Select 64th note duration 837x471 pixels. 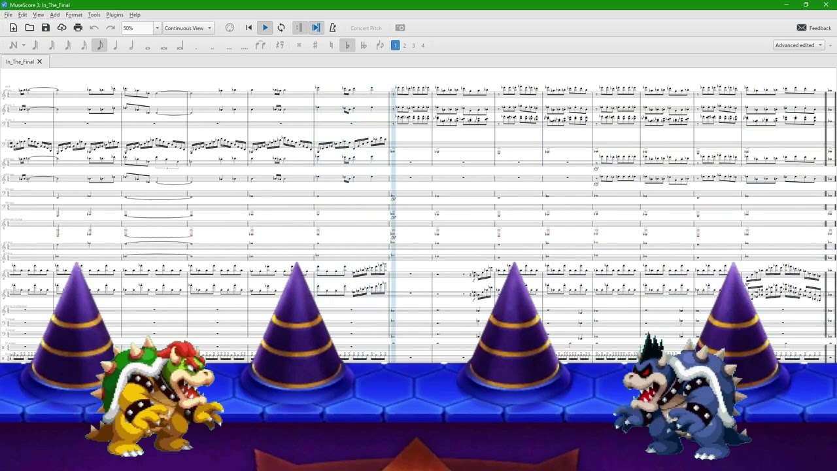[x=52, y=45]
